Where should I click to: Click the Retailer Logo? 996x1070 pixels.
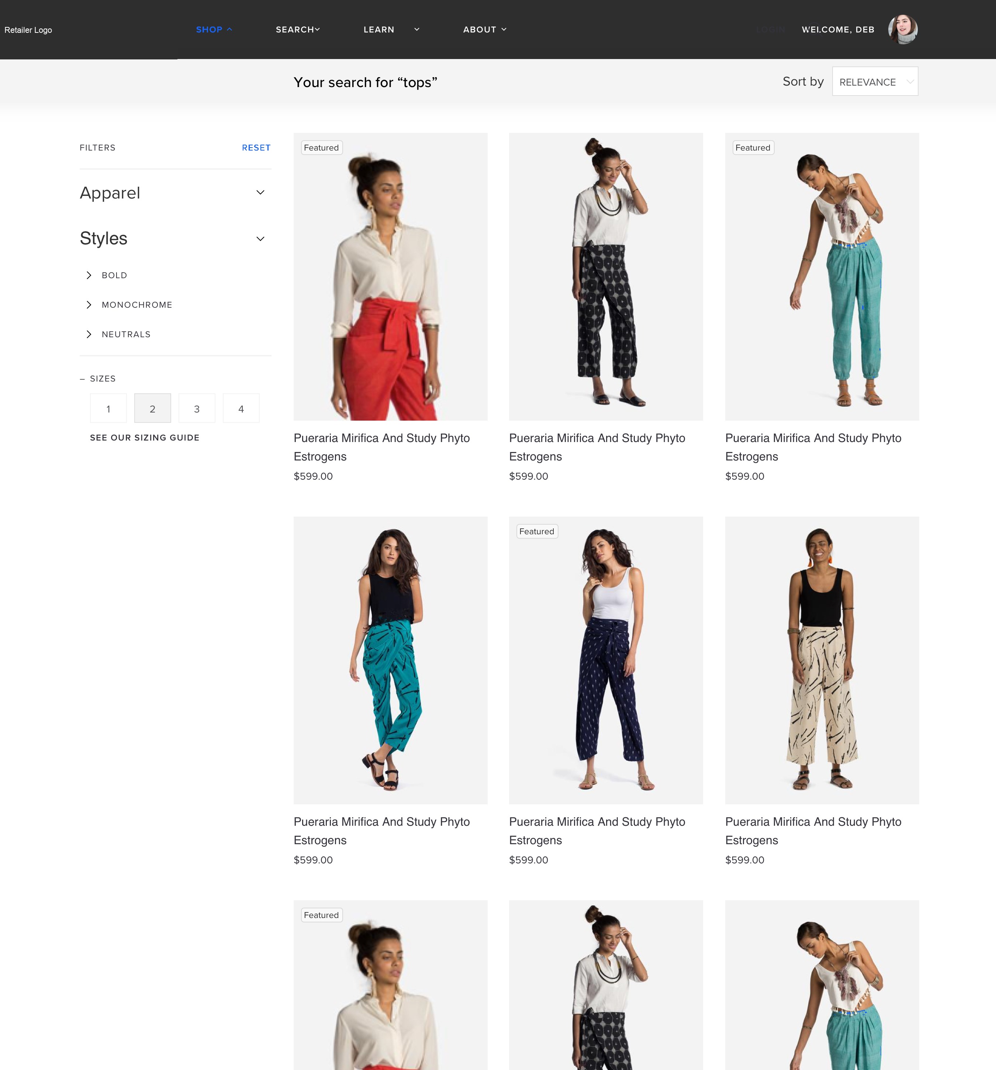(x=28, y=30)
